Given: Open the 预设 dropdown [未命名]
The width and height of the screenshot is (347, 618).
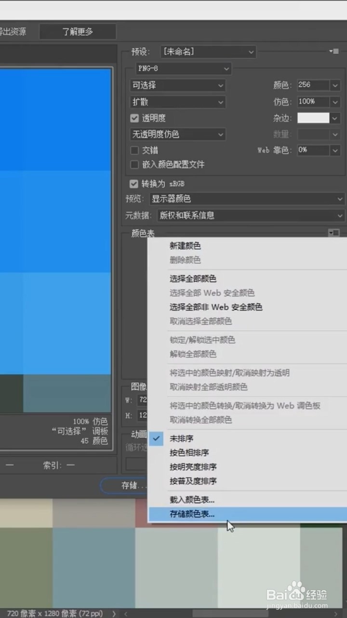Looking at the screenshot, I should (x=208, y=52).
